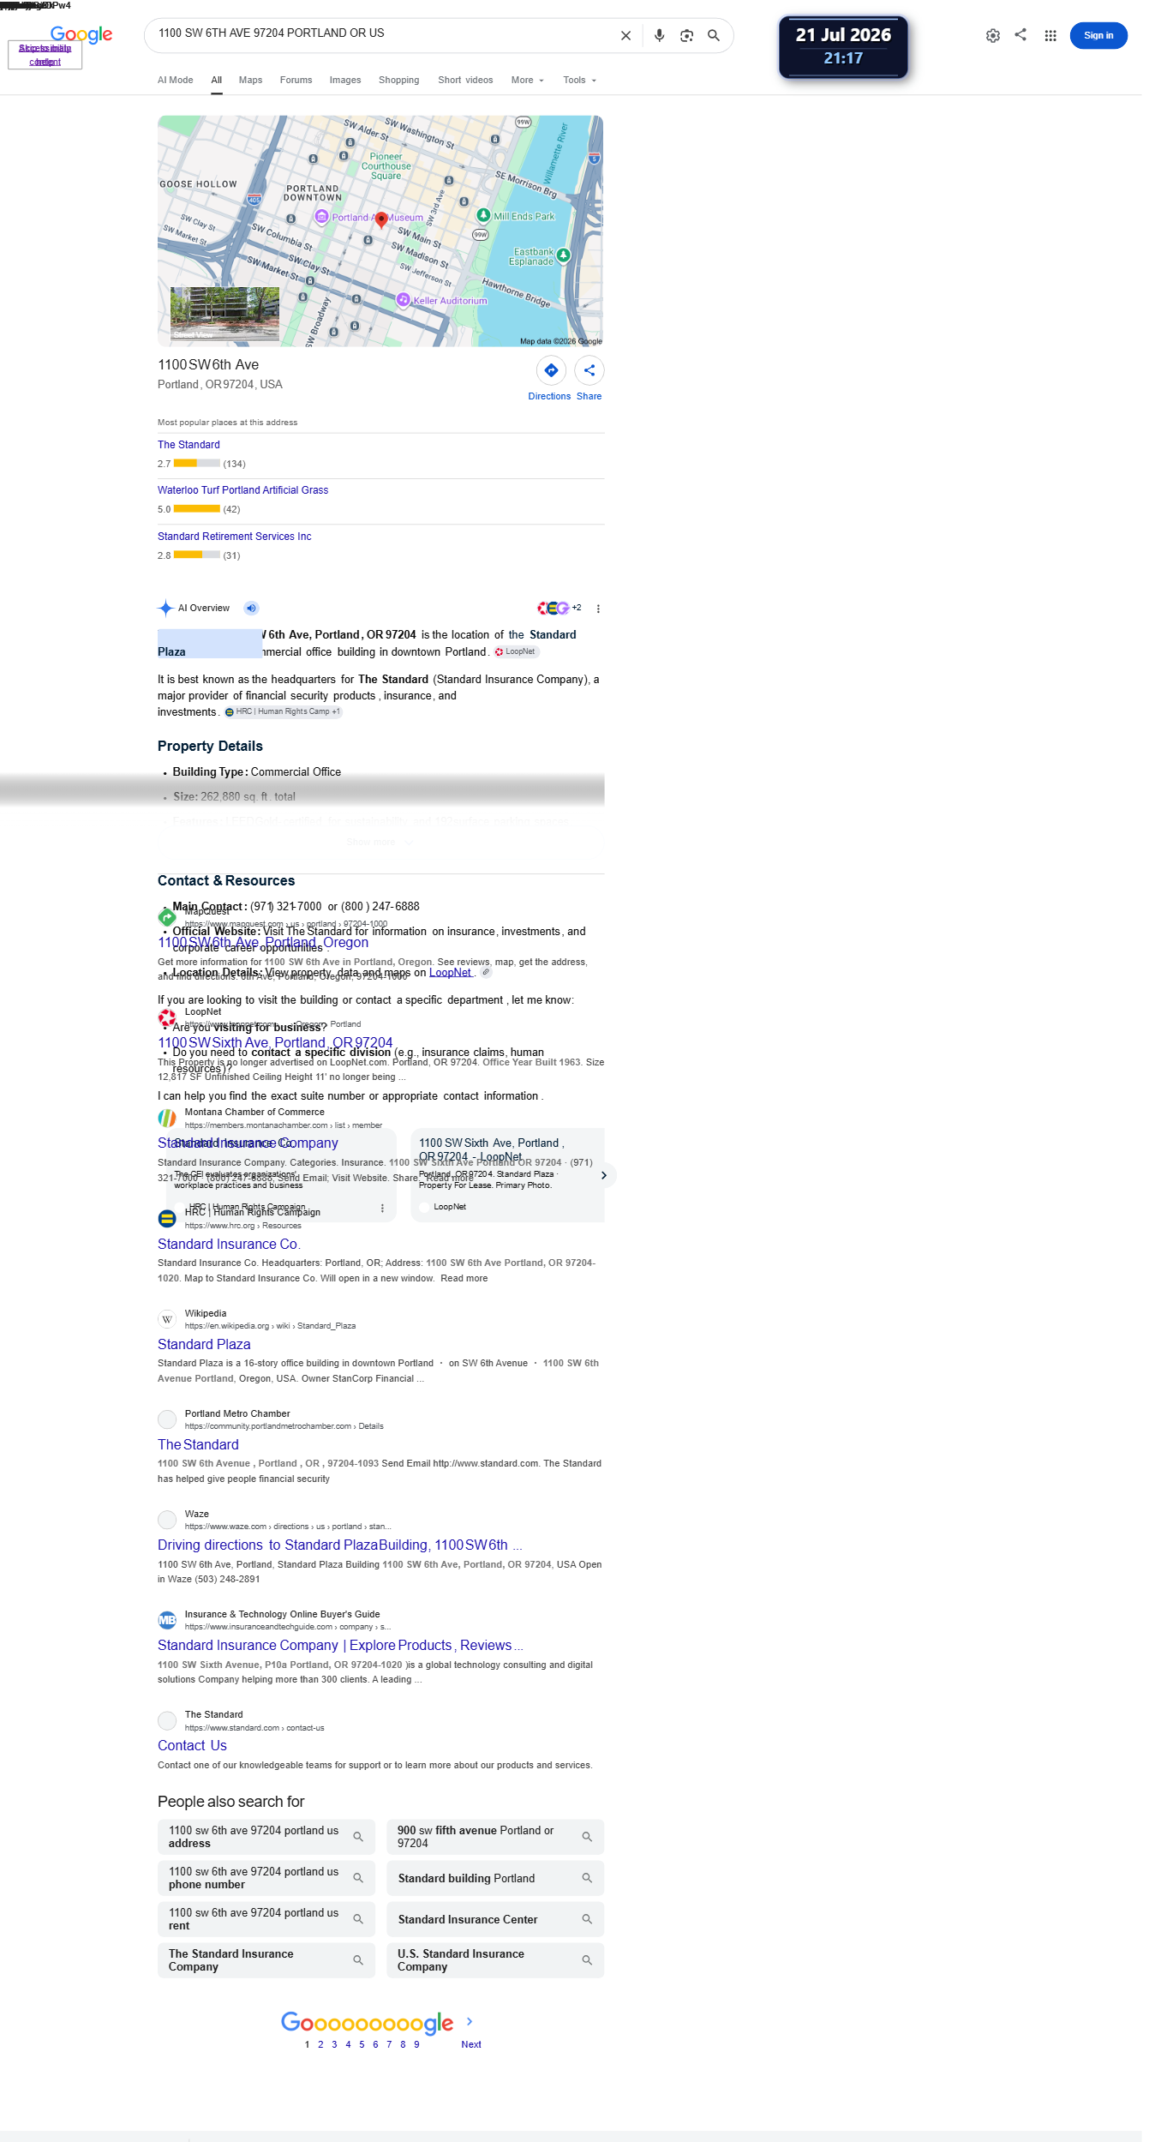The height and width of the screenshot is (2142, 1155).
Task: Open 'Waterloo Turf Portland Artificial Grass' link
Action: tap(242, 490)
